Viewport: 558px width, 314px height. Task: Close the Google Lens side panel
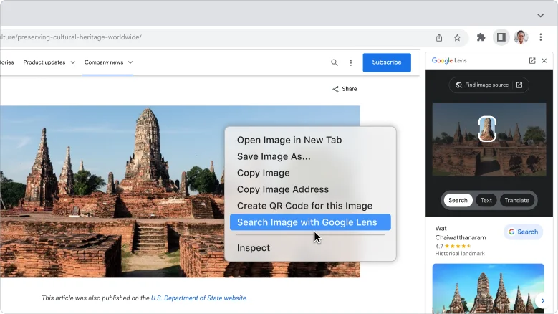coord(544,60)
